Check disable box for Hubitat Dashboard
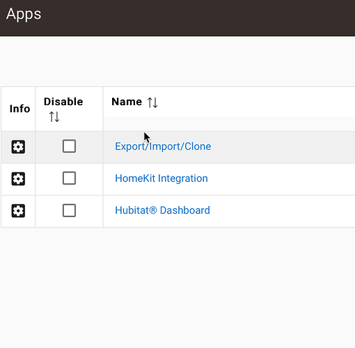355x348 pixels. click(x=69, y=210)
